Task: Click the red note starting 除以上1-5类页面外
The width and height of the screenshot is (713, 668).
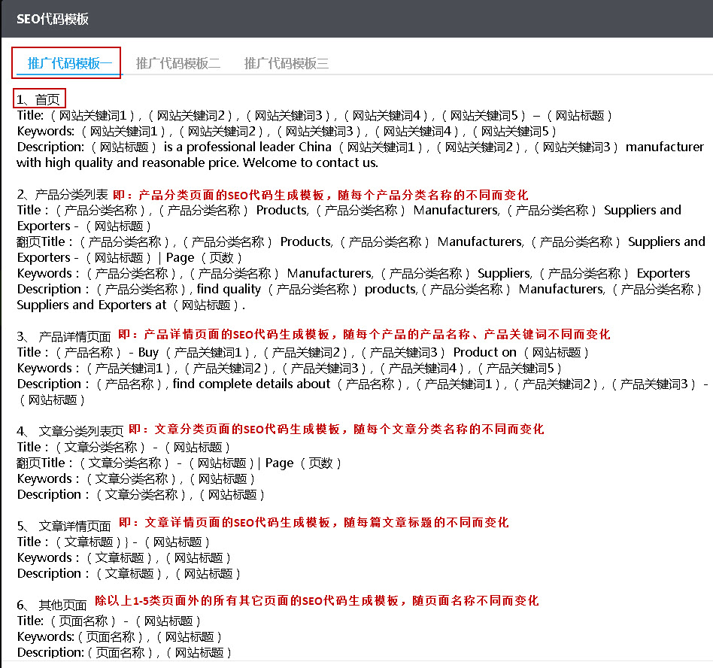Action: click(x=317, y=601)
